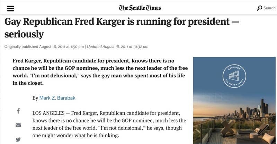Share the article via email icon
This screenshot has width=277, height=144.
tap(18, 125)
